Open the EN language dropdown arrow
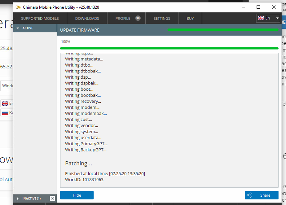This screenshot has width=286, height=205. click(x=277, y=18)
